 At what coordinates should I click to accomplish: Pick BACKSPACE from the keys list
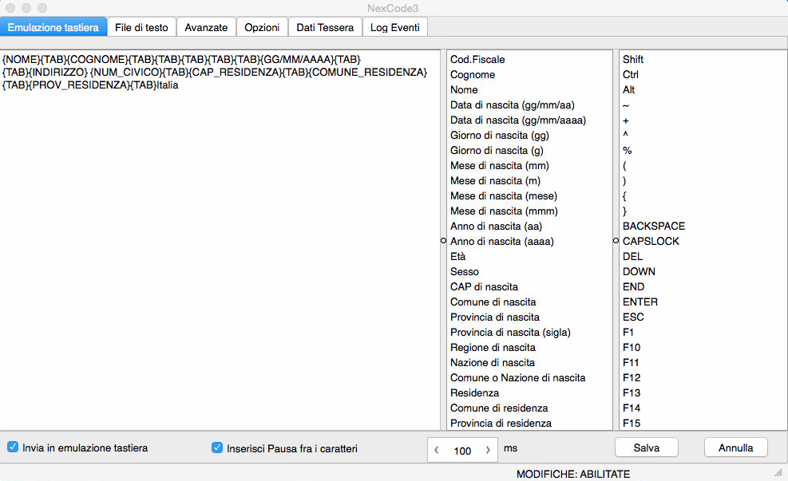pyautogui.click(x=654, y=227)
